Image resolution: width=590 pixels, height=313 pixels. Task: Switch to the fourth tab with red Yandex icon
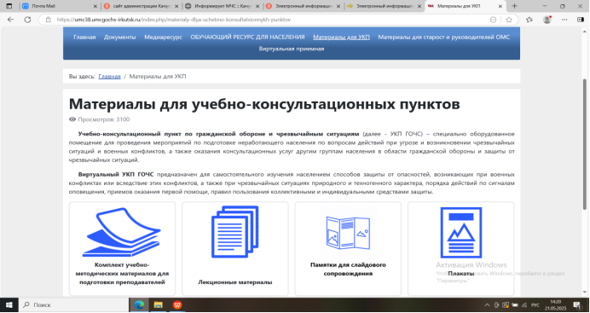point(304,6)
